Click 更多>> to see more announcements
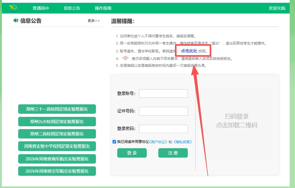 tap(94, 21)
